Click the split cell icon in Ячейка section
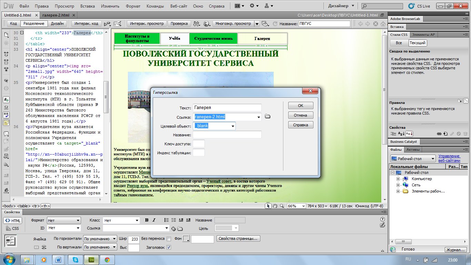The image size is (471, 265). tap(44, 247)
